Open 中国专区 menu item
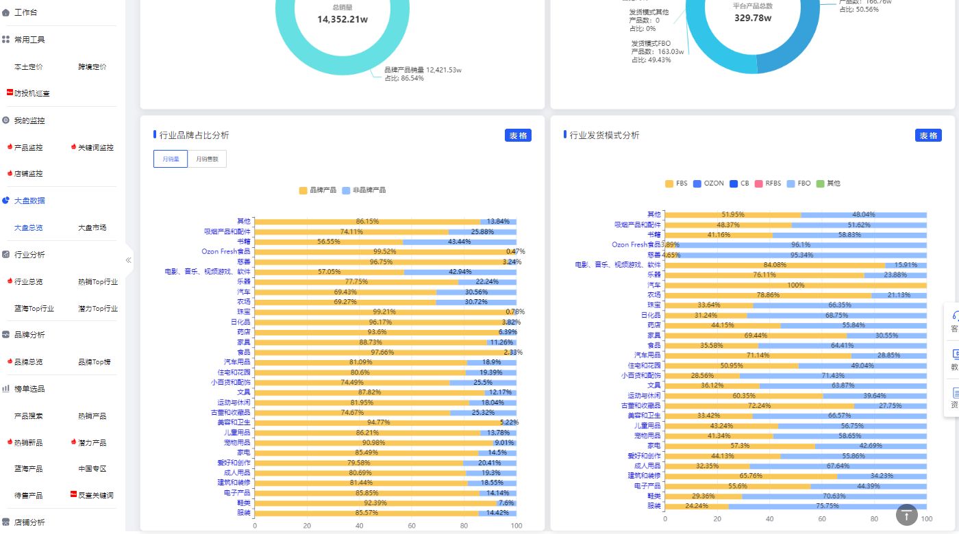 pos(92,469)
